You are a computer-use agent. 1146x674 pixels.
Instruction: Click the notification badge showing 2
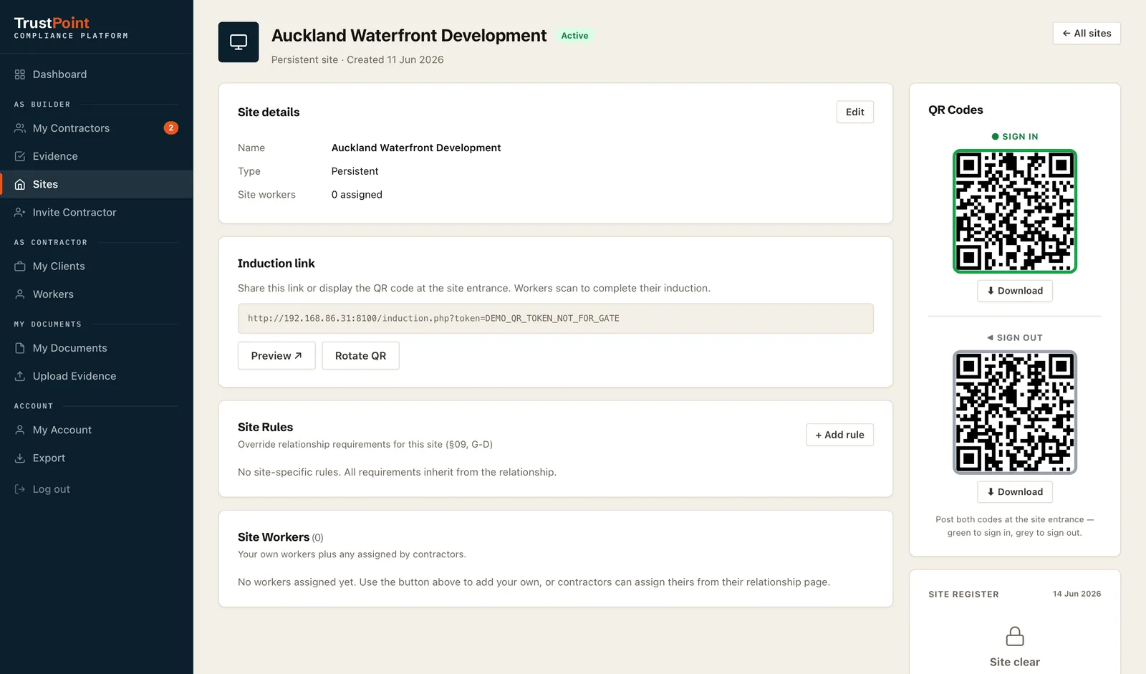pos(170,127)
